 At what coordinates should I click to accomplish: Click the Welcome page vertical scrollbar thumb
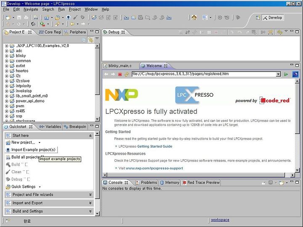coord(297,109)
